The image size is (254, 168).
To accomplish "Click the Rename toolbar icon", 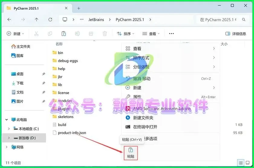I will [x=77, y=34].
